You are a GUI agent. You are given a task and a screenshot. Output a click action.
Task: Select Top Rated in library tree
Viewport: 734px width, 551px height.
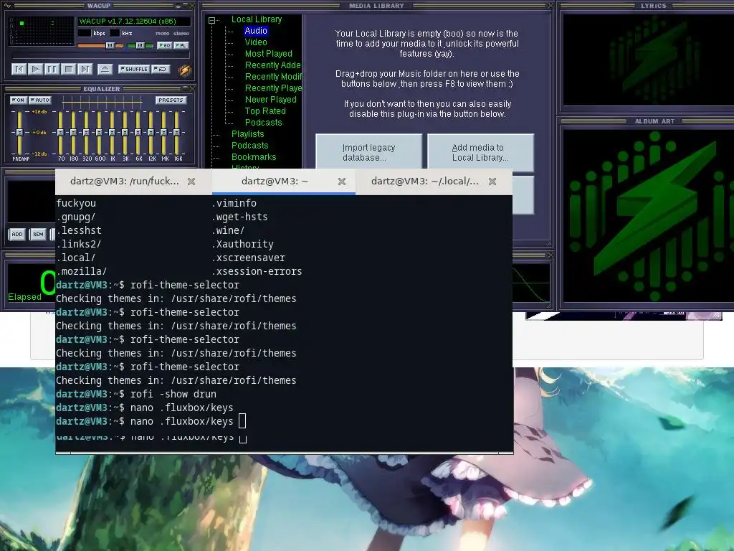[265, 111]
